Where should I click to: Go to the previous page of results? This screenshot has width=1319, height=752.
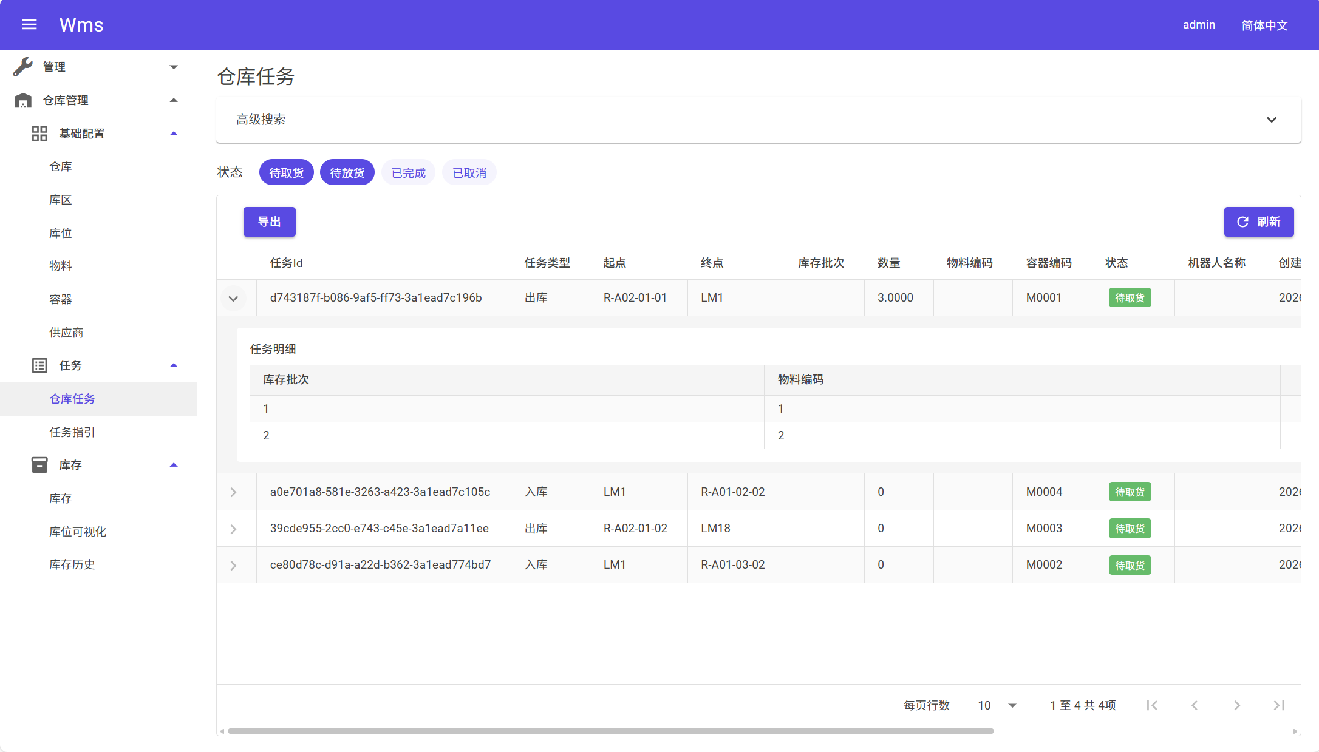coord(1195,705)
